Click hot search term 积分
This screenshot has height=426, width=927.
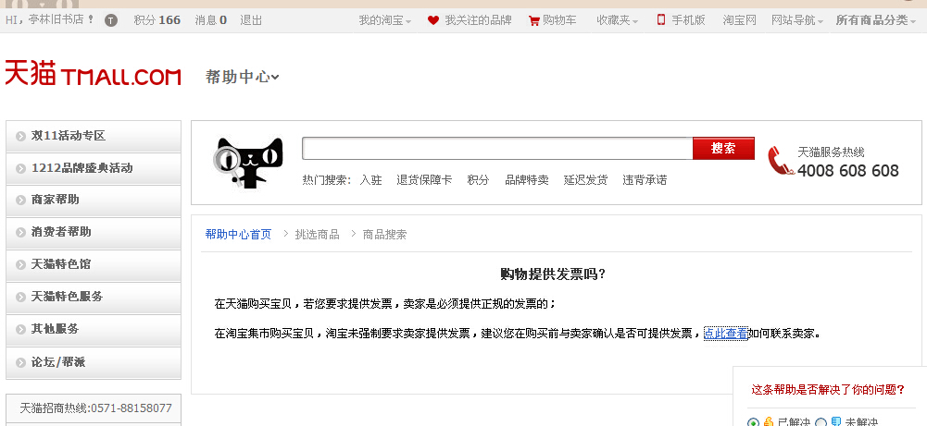pyautogui.click(x=478, y=180)
